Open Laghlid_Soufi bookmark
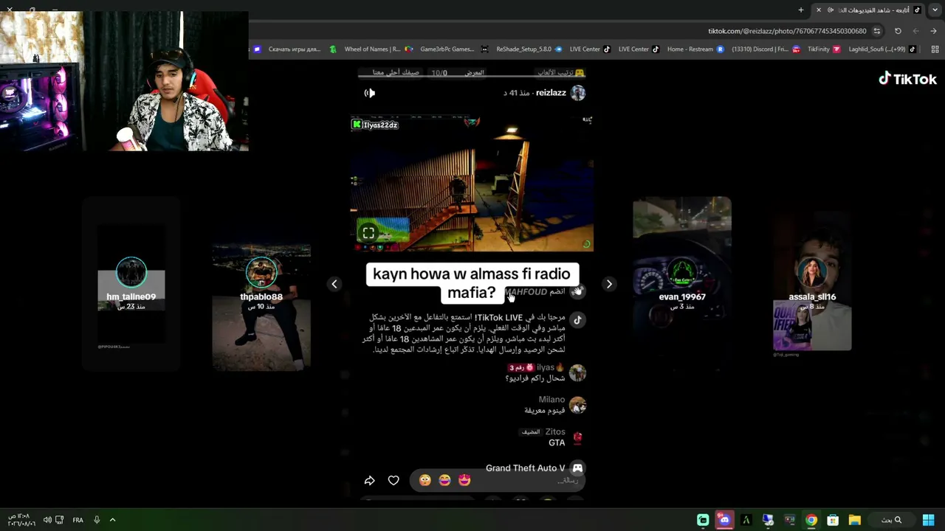This screenshot has height=531, width=945. (x=882, y=49)
